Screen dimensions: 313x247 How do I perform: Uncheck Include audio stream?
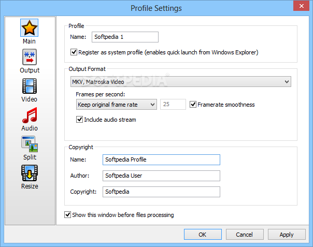click(x=79, y=120)
